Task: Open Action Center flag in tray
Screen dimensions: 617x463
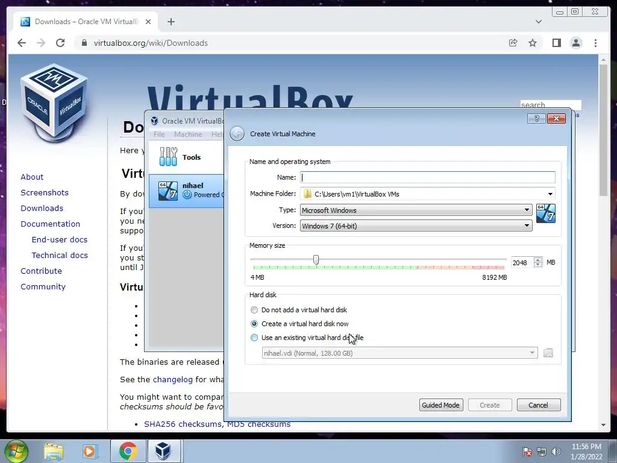Action: [527, 452]
